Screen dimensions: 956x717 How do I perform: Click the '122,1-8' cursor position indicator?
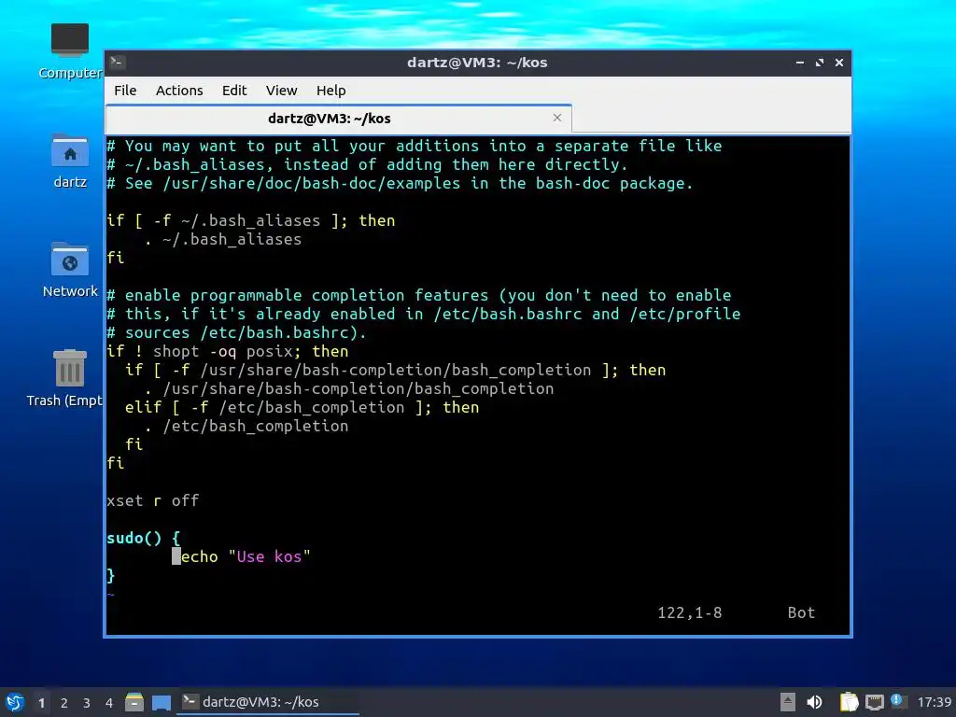tap(690, 612)
